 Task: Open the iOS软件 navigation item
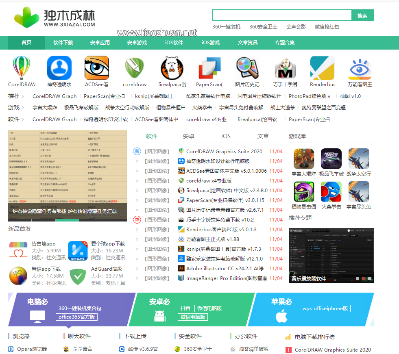pos(174,42)
